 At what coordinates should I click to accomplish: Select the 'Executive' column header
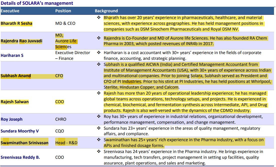point(10,11)
